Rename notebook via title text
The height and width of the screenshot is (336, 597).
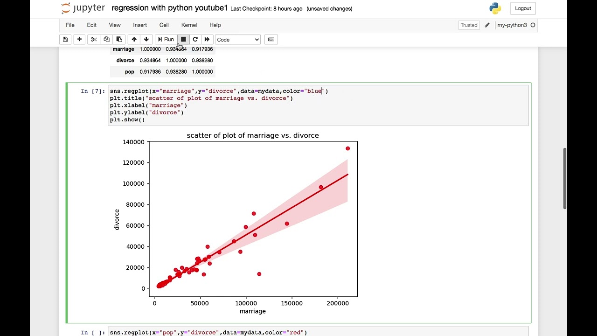pyautogui.click(x=170, y=8)
